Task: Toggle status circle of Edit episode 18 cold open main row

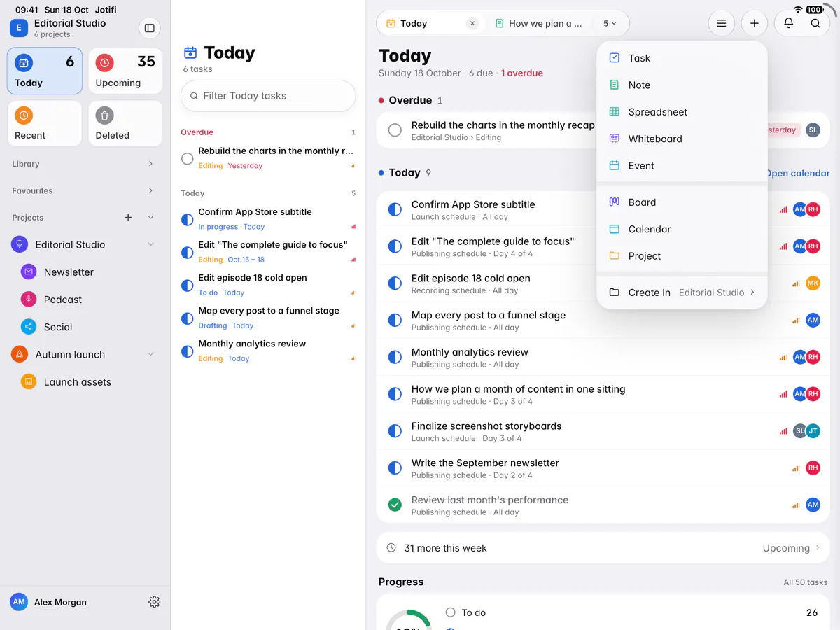Action: click(395, 283)
